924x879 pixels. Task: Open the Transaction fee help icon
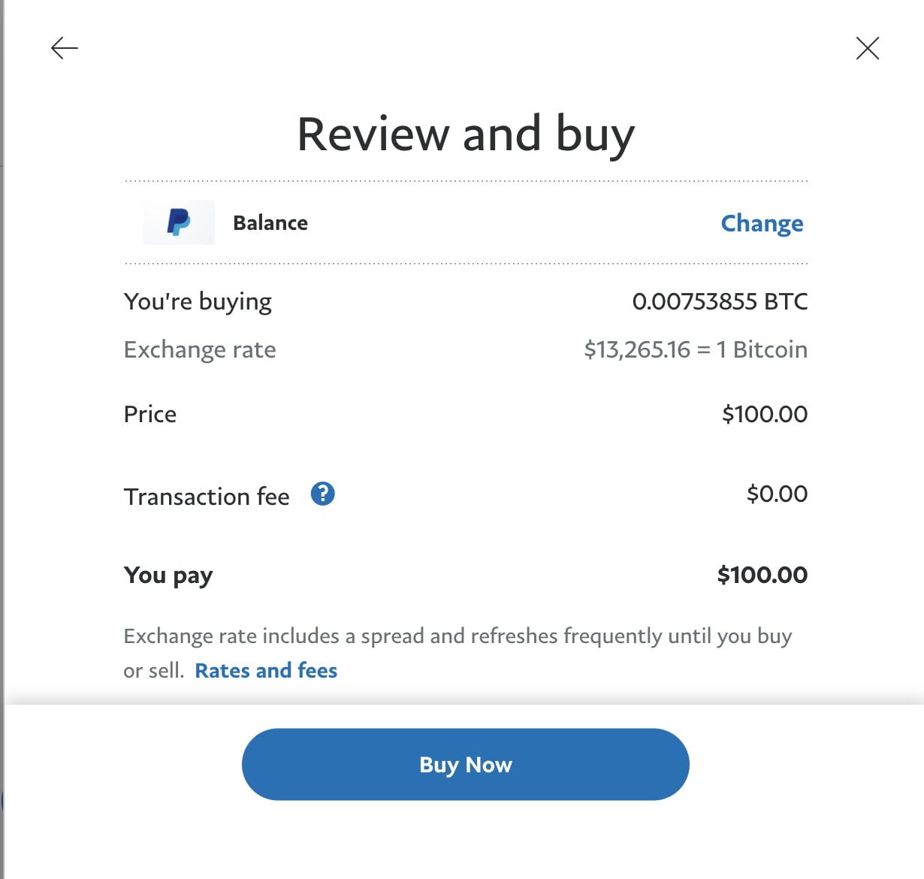322,494
